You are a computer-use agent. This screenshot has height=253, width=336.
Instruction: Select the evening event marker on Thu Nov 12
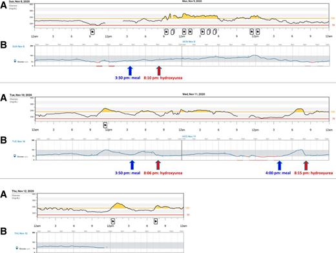point(156,221)
